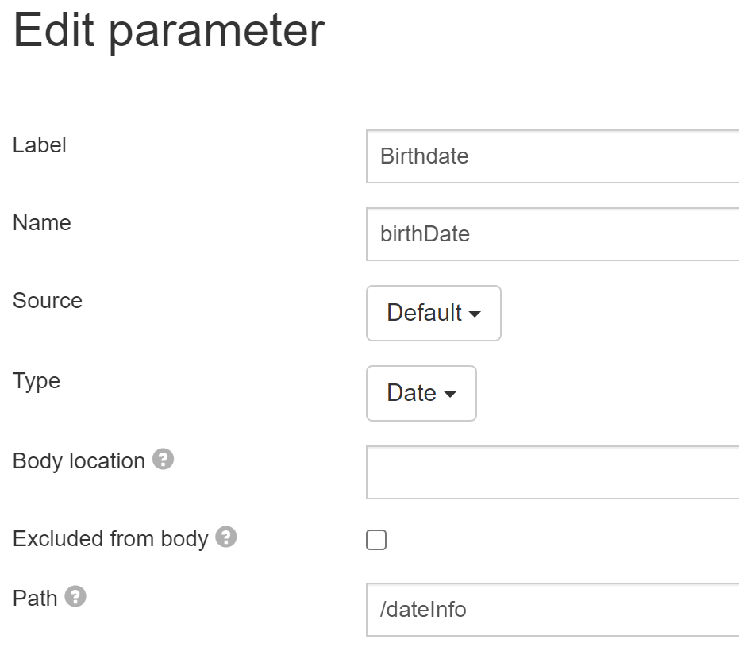This screenshot has width=739, height=651.
Task: Click the "Type" field caption
Action: [x=37, y=381]
